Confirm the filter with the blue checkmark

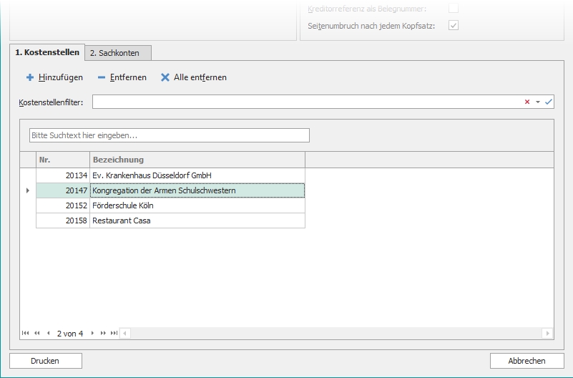[549, 102]
